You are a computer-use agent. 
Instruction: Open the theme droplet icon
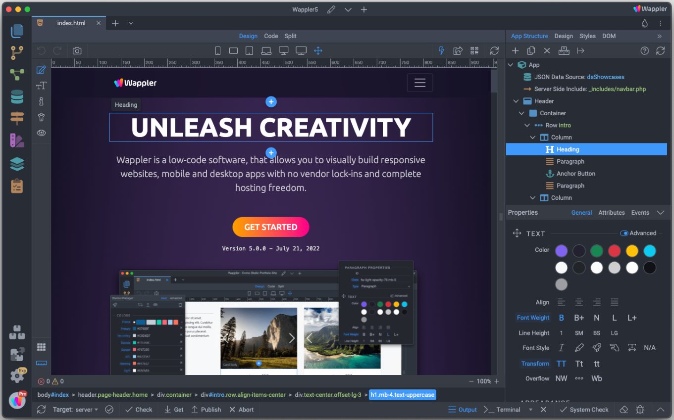click(644, 23)
